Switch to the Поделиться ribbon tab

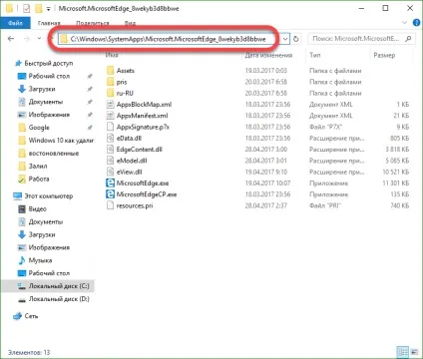pyautogui.click(x=93, y=23)
